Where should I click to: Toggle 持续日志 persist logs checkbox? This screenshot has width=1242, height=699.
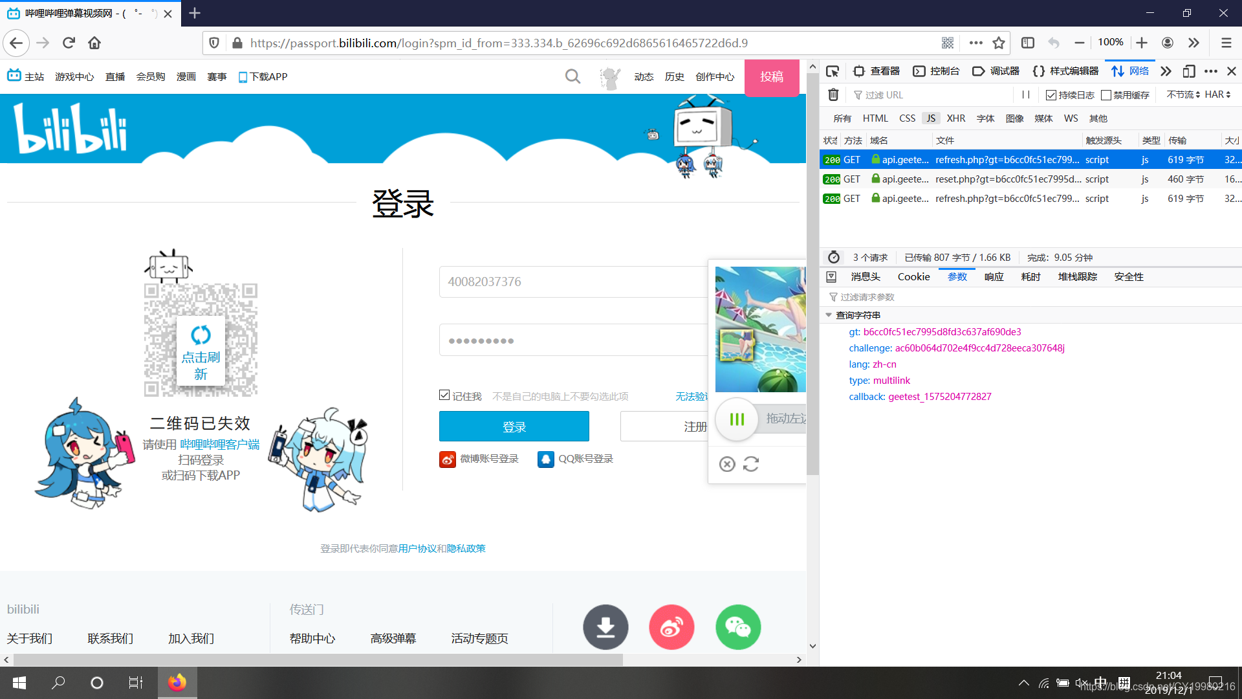[1051, 95]
